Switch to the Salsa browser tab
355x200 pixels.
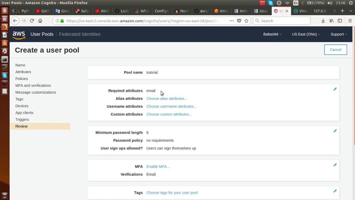82,11
